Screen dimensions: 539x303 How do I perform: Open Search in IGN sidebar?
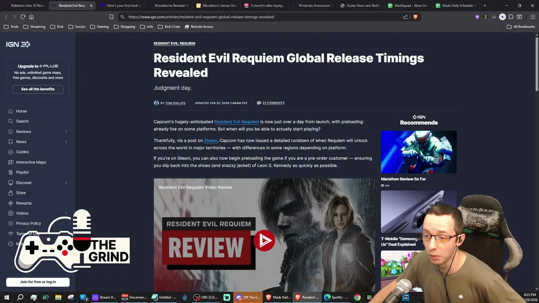pos(22,121)
